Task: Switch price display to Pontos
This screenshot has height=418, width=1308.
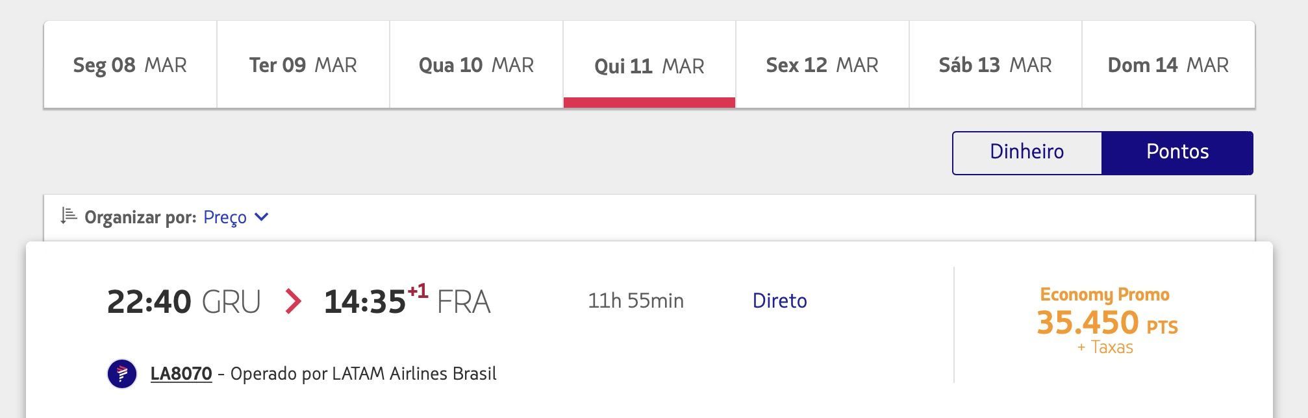Action: pyautogui.click(x=1177, y=153)
